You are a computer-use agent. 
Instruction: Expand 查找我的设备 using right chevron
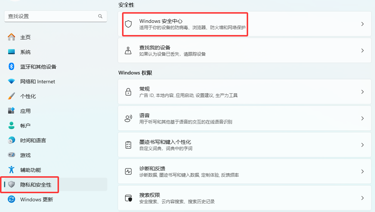click(362, 51)
